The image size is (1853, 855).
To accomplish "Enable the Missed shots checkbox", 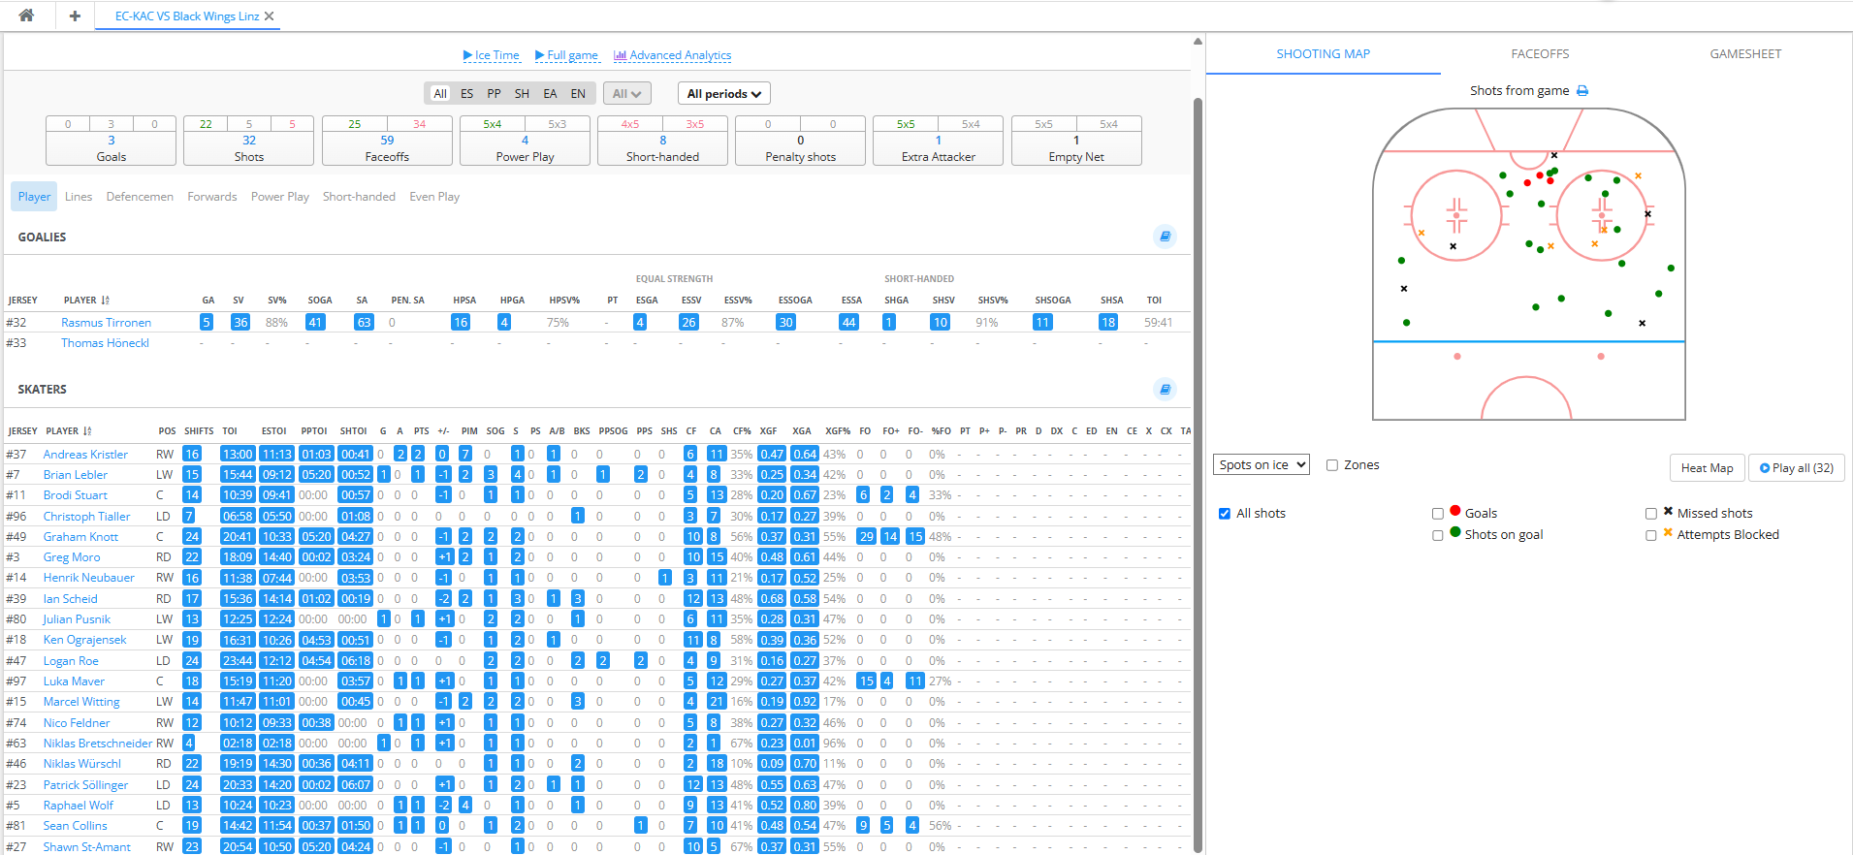I will [1651, 514].
